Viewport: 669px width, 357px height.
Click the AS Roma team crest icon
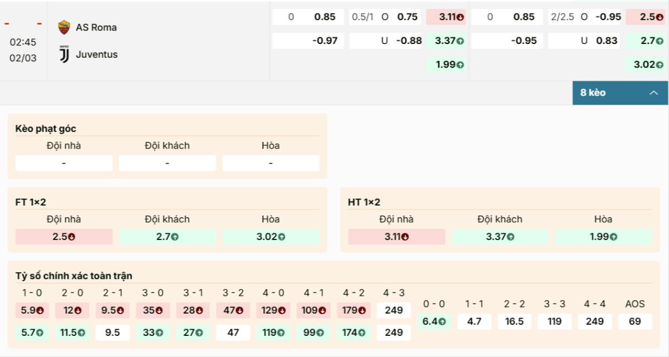click(64, 27)
